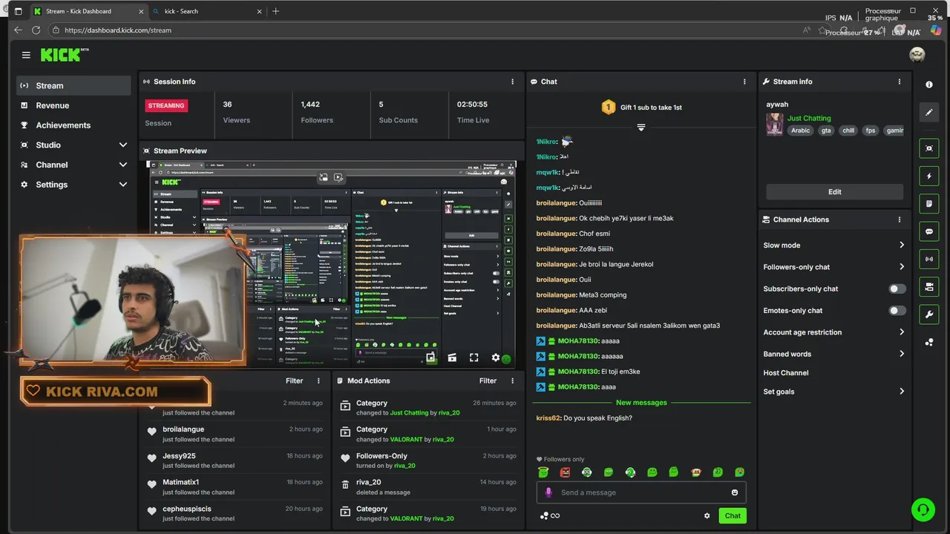Click the Just Chatting link in Stream info
This screenshot has height=534, width=950.
(809, 118)
